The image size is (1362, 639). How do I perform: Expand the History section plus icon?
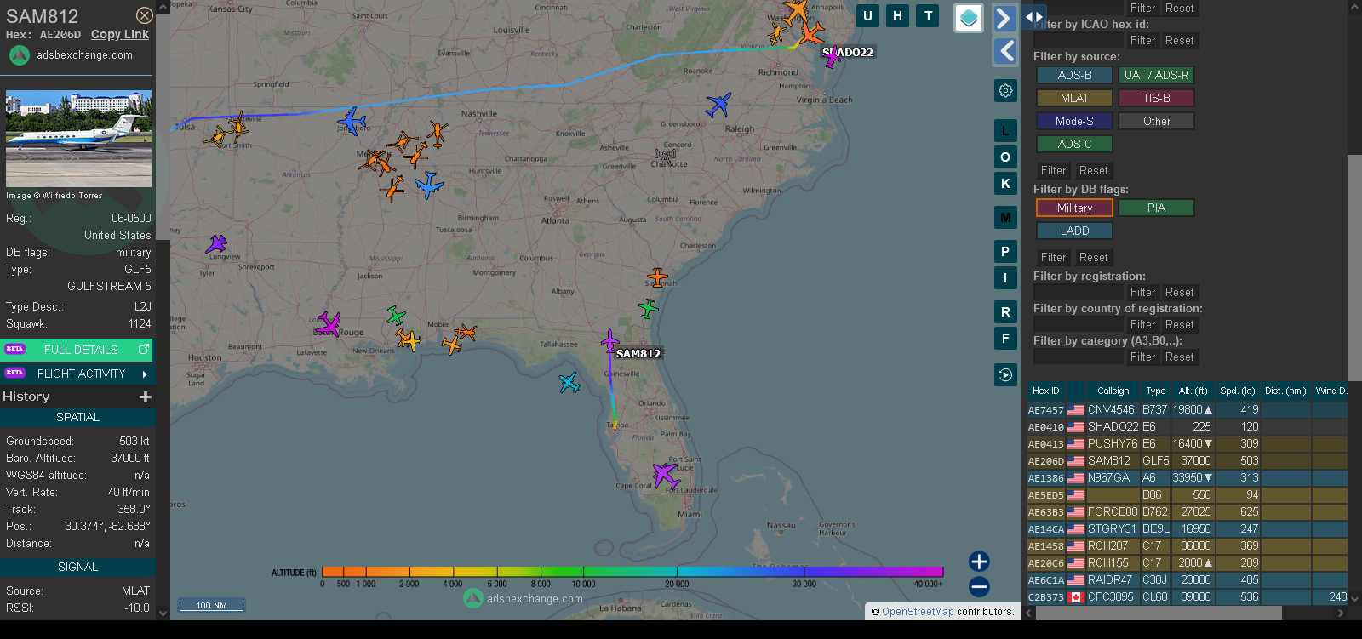[146, 397]
